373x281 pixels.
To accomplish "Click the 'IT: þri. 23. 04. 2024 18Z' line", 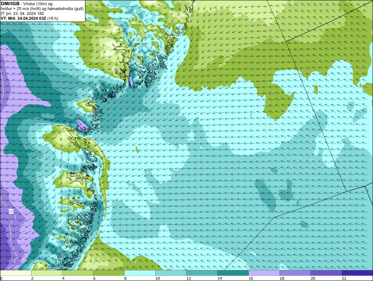I will pos(22,13).
